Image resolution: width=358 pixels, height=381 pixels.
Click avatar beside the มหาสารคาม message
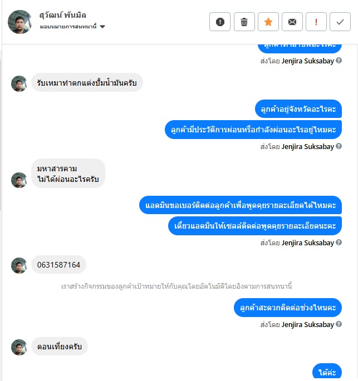19,180
